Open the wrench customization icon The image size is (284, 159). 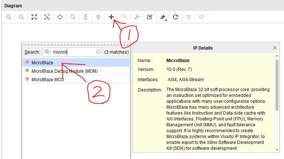137,17
